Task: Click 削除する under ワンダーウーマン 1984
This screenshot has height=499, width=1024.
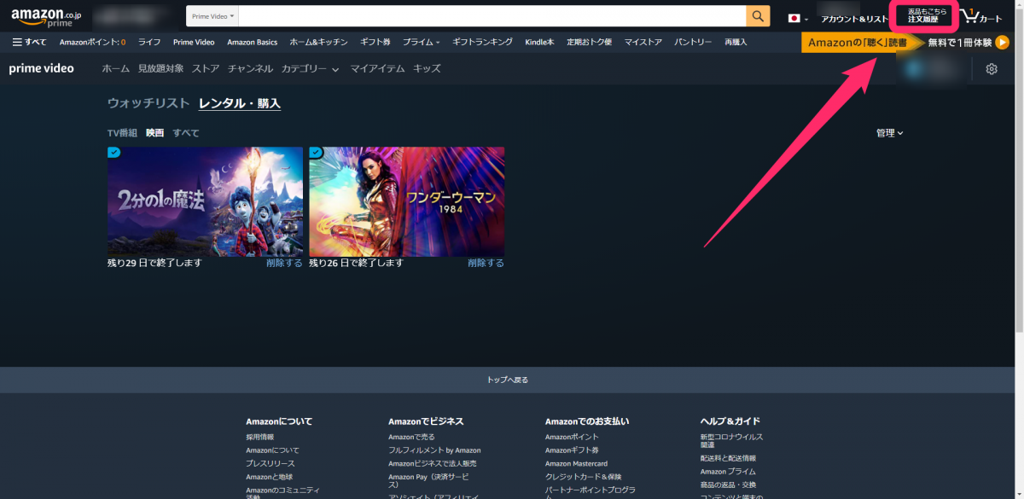Action: coord(486,264)
